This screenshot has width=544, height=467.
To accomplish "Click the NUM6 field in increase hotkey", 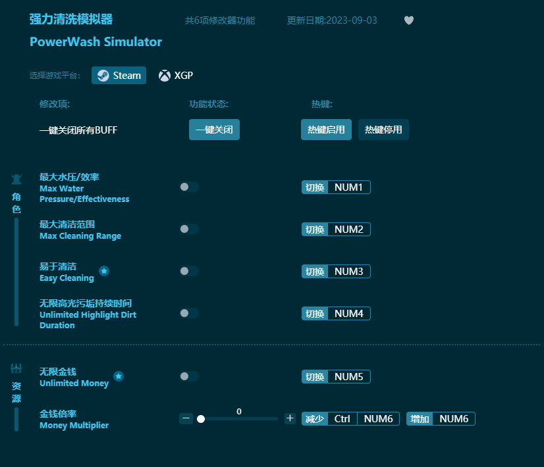I will [x=454, y=419].
